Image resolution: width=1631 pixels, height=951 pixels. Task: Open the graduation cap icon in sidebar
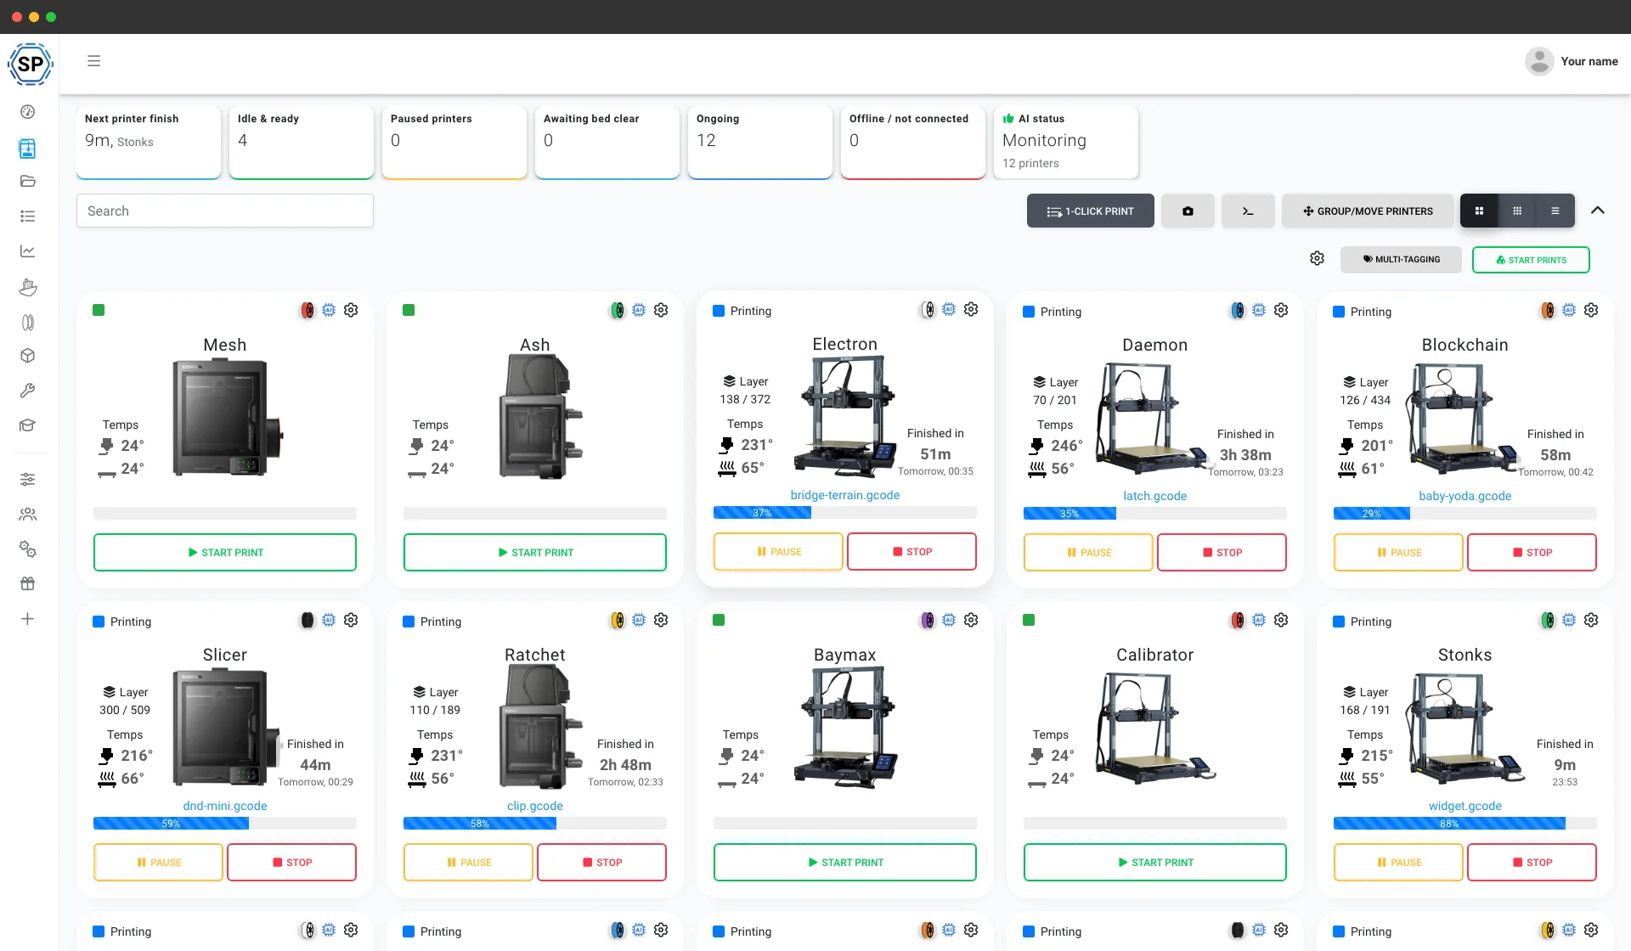pos(28,425)
